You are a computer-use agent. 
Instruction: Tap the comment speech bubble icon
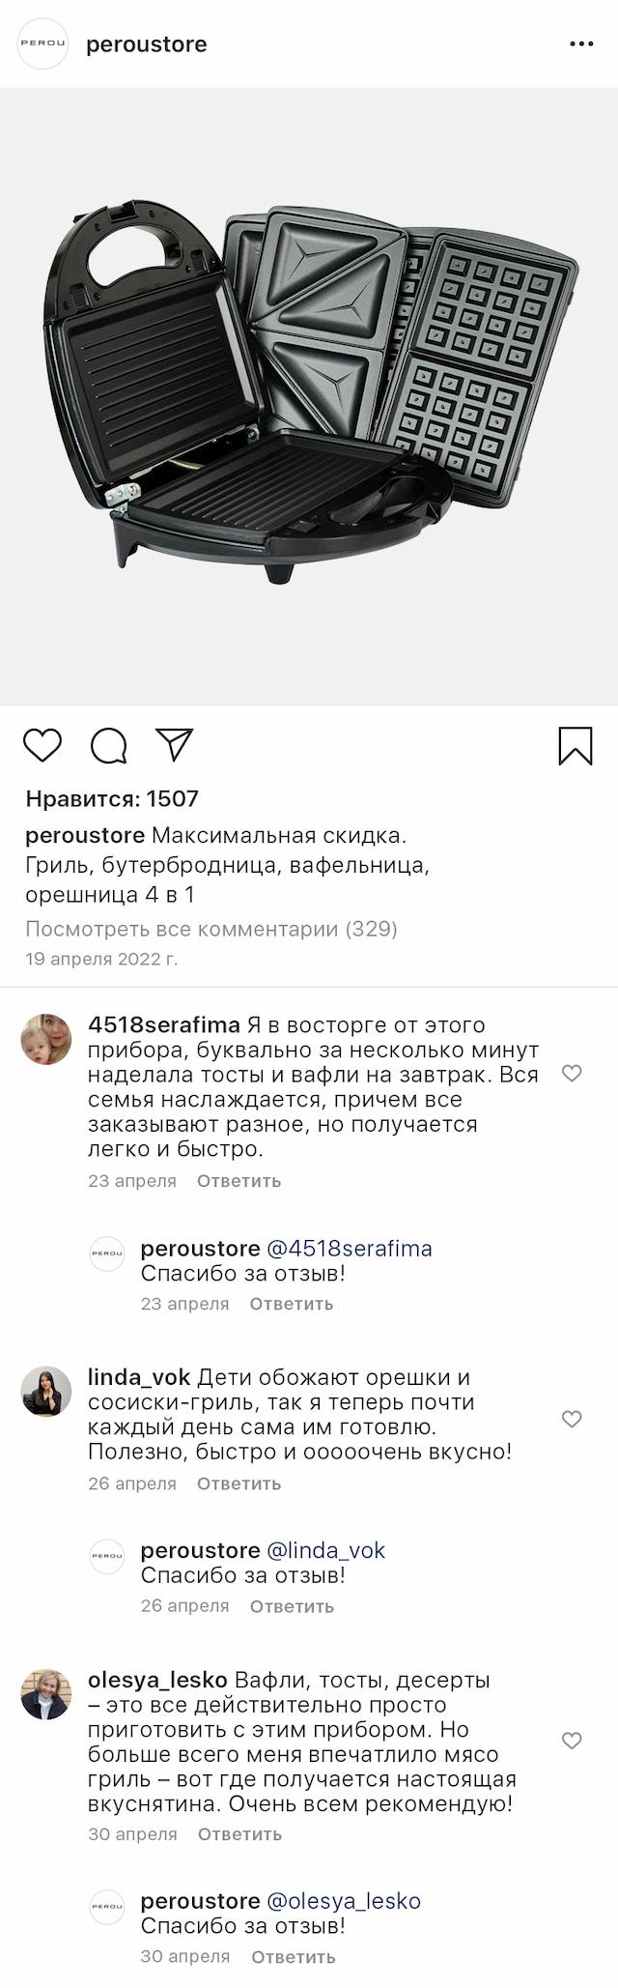click(109, 746)
